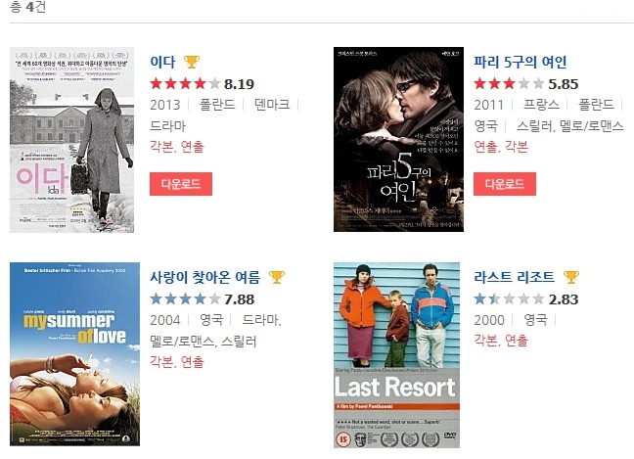Select the Last Resort poster thumbnail
Viewport: 634px width, 459px height.
point(396,355)
